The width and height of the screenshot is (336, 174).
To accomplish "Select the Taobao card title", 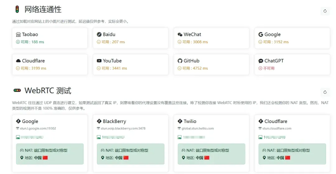I will pyautogui.click(x=30, y=35).
